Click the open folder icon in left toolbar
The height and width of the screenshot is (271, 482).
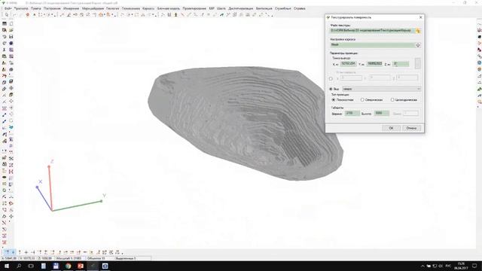(11, 30)
